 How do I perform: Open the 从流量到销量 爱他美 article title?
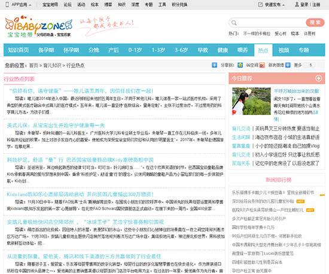(x=84, y=257)
